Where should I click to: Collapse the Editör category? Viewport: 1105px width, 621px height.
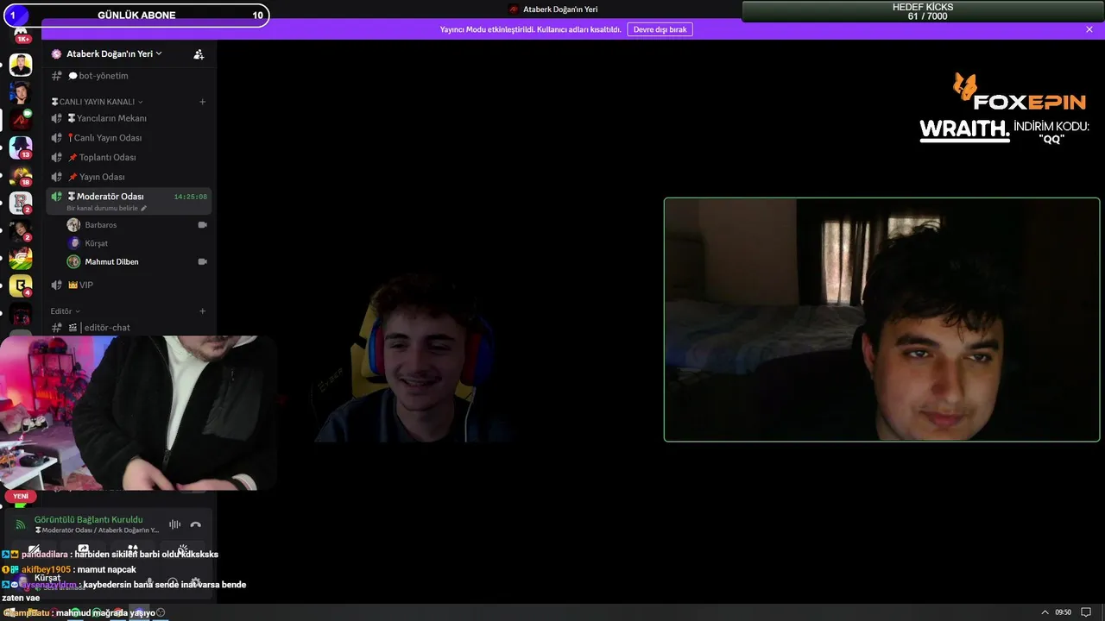pos(65,311)
